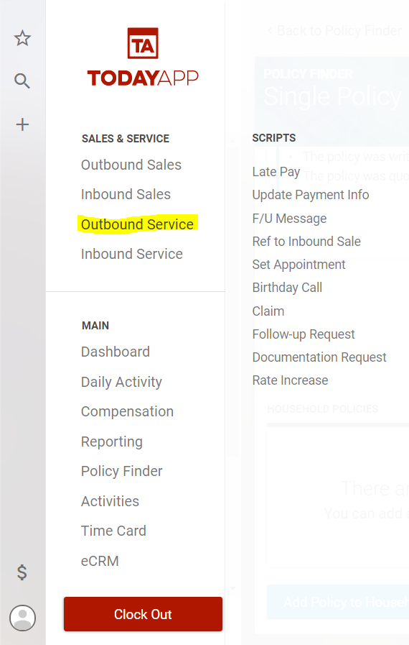Open the Rate Increase script
The image size is (409, 645).
291,380
